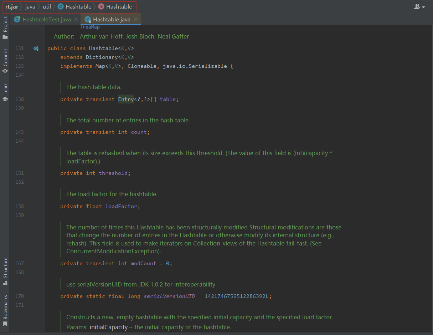Viewport: 433px width, 335px height.
Task: Click the author line text
Action: pos(122,36)
